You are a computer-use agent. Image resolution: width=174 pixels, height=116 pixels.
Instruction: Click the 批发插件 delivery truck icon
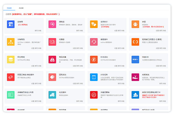tap(52, 94)
